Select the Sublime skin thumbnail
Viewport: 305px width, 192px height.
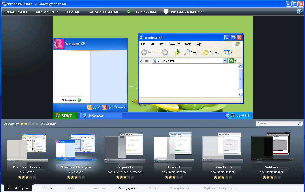[x=272, y=147]
